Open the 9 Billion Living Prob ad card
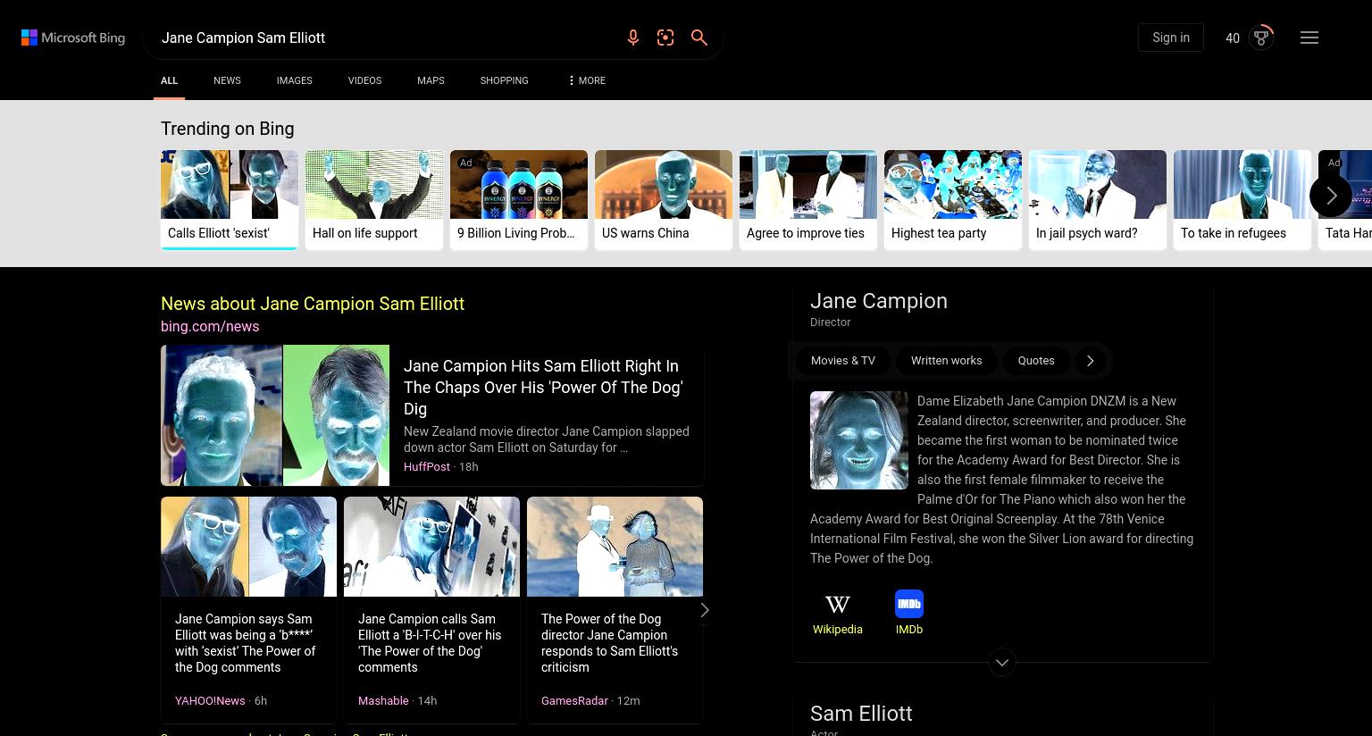 click(x=519, y=199)
